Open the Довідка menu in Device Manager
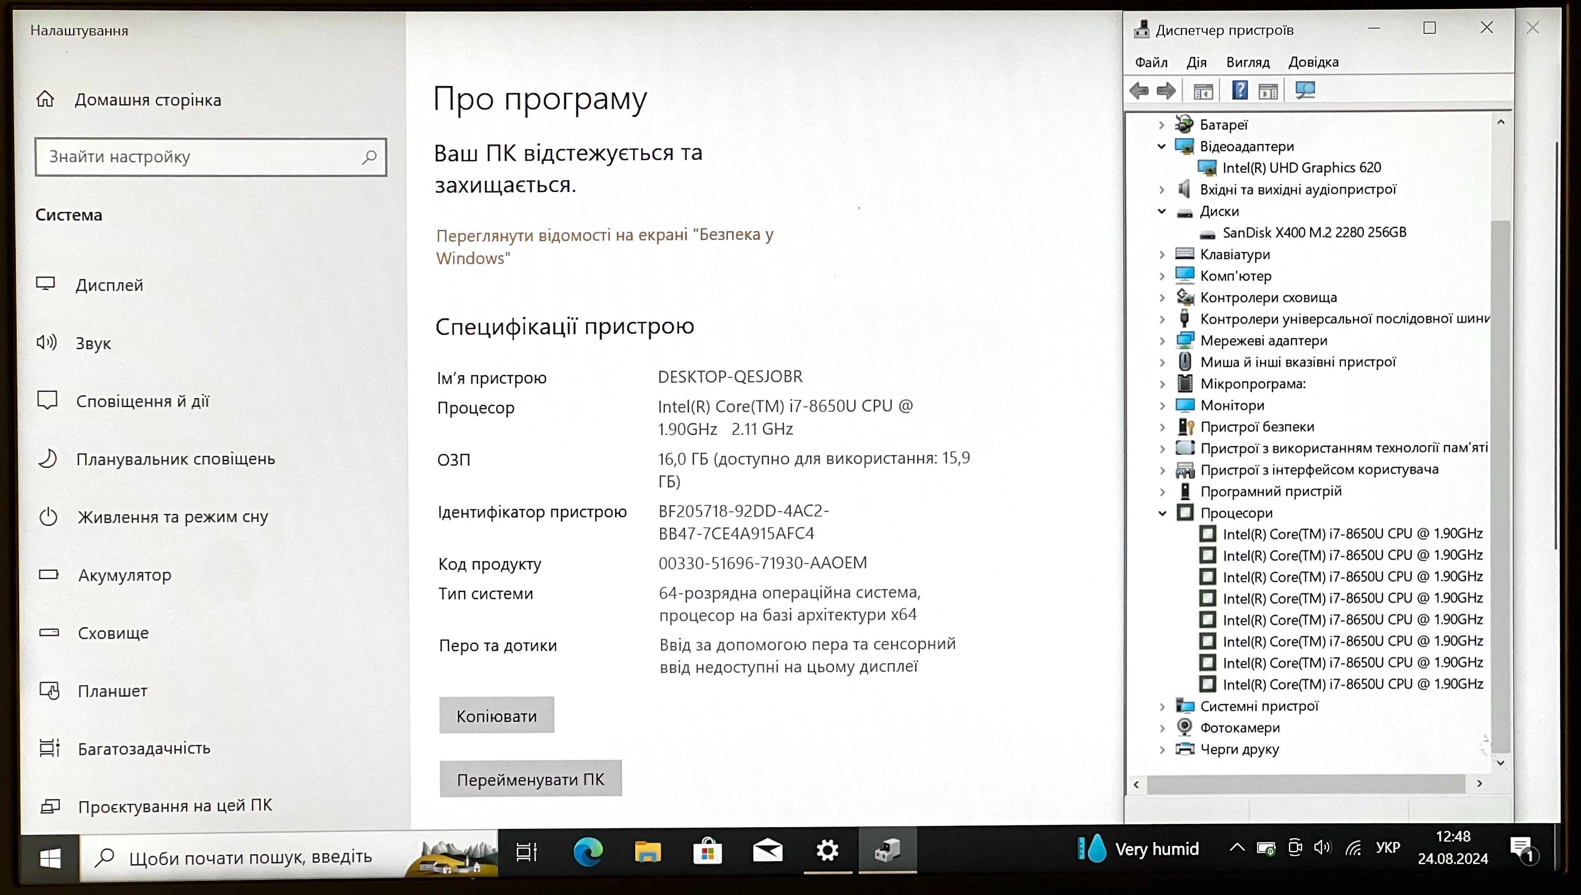The height and width of the screenshot is (895, 1581). coord(1313,62)
